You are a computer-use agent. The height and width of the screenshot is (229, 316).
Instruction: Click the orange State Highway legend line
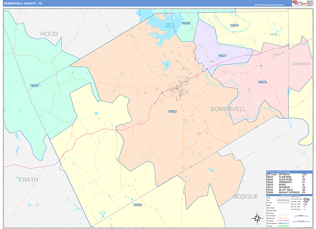(283, 218)
